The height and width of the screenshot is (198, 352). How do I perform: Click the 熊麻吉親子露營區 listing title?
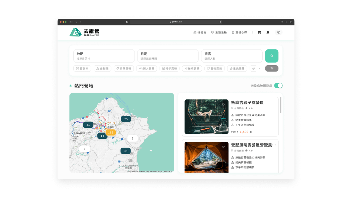[x=248, y=102]
